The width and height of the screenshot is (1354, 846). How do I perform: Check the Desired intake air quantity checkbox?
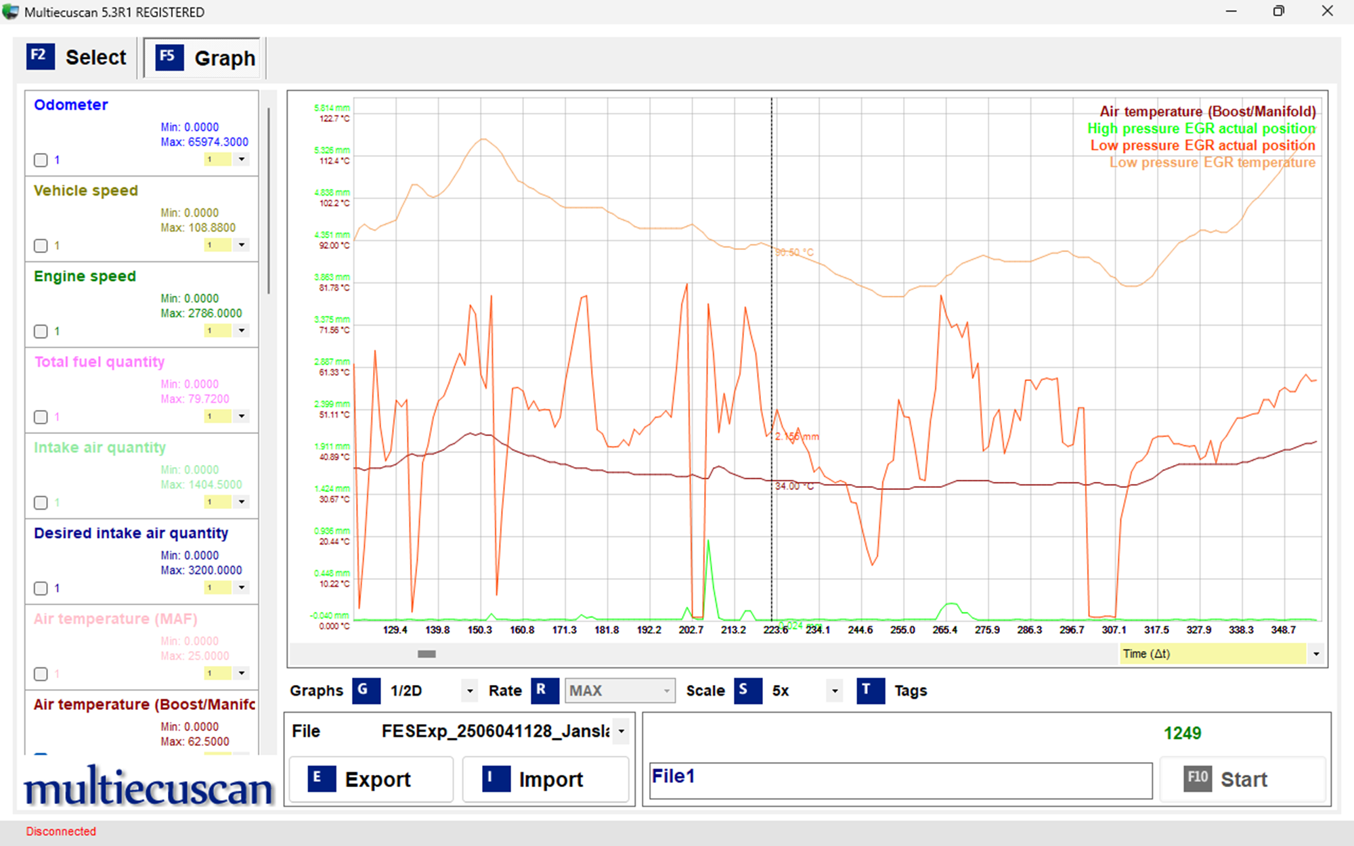click(41, 588)
